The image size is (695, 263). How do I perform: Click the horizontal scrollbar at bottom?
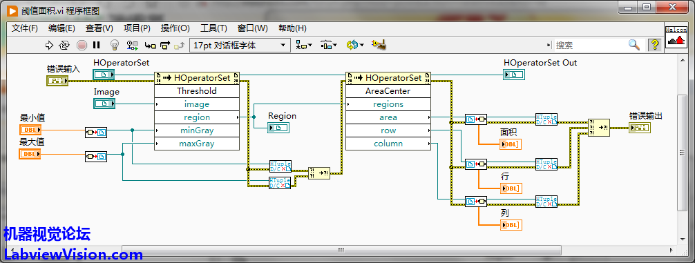[x=341, y=250]
